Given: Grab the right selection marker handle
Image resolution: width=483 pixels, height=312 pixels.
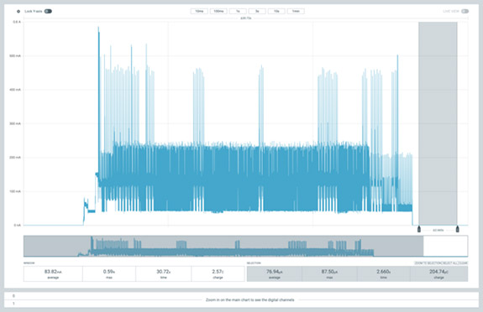Looking at the screenshot, I should point(458,229).
